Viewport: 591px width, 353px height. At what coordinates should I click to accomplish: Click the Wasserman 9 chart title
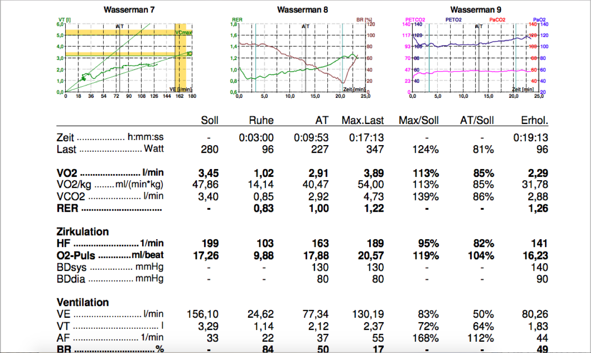click(476, 10)
